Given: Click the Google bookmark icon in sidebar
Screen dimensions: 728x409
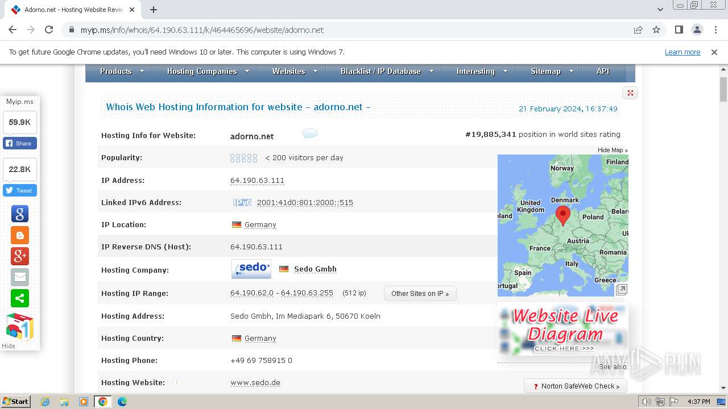Looking at the screenshot, I should [20, 214].
